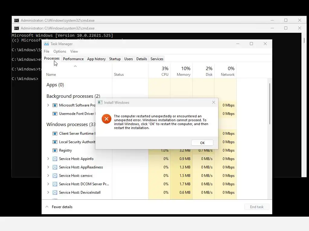
Task: Expand the Service Host: AppReadiness row
Action: point(48,167)
